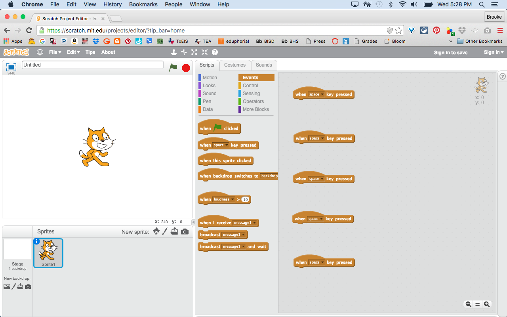Select the Control block category
The width and height of the screenshot is (507, 317).
250,86
